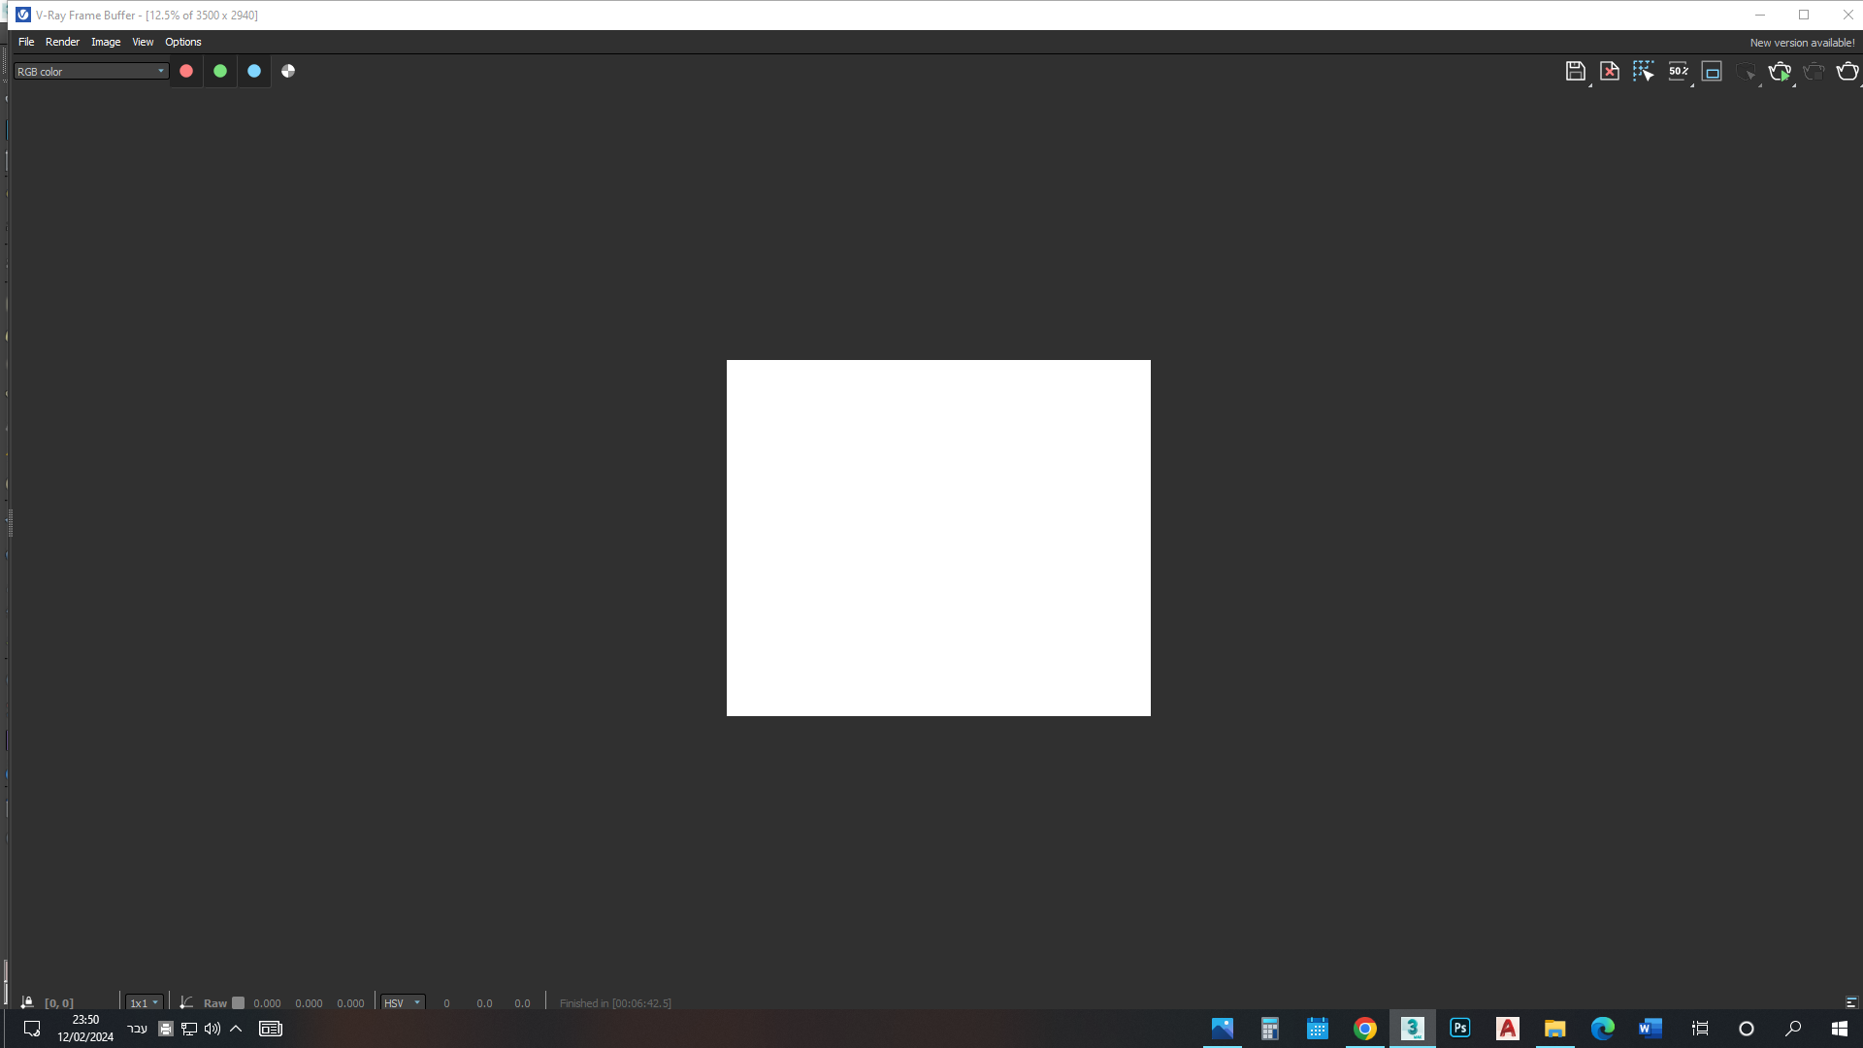Screen dimensions: 1863x1048
Task: Open the render history teapot icon
Action: click(1847, 70)
